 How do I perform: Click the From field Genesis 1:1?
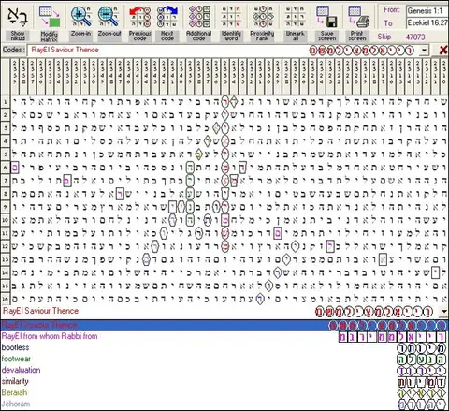(x=427, y=11)
